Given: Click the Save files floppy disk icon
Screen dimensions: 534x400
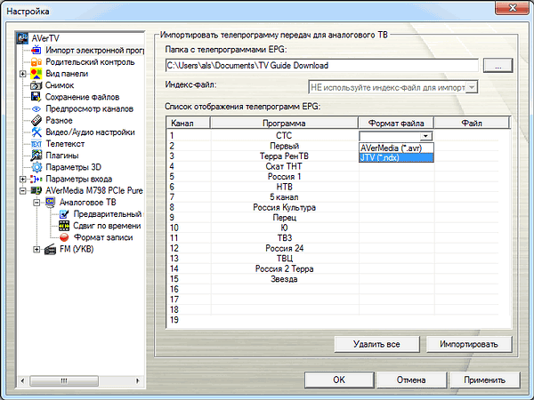Looking at the screenshot, I should tap(36, 97).
